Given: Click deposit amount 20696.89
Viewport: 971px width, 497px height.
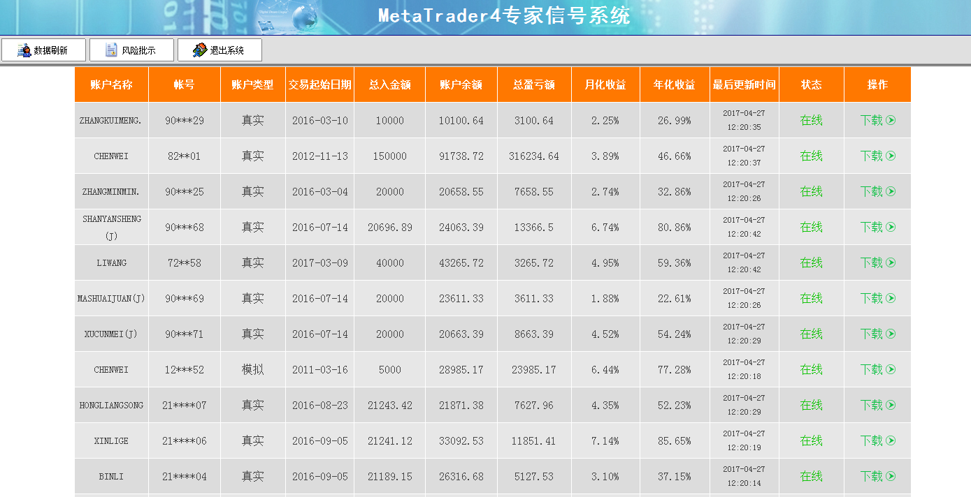Looking at the screenshot, I should point(390,227).
